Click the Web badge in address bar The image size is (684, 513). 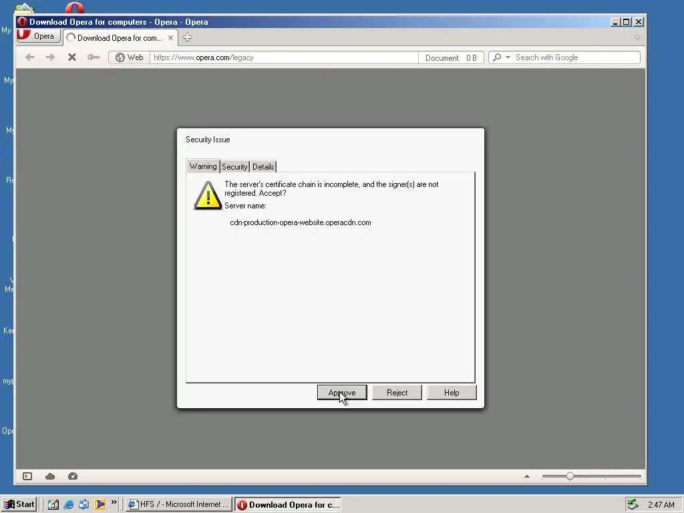coord(129,57)
